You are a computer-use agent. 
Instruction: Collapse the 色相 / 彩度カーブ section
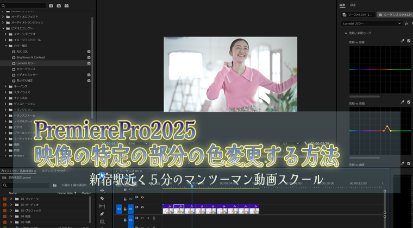point(346,33)
